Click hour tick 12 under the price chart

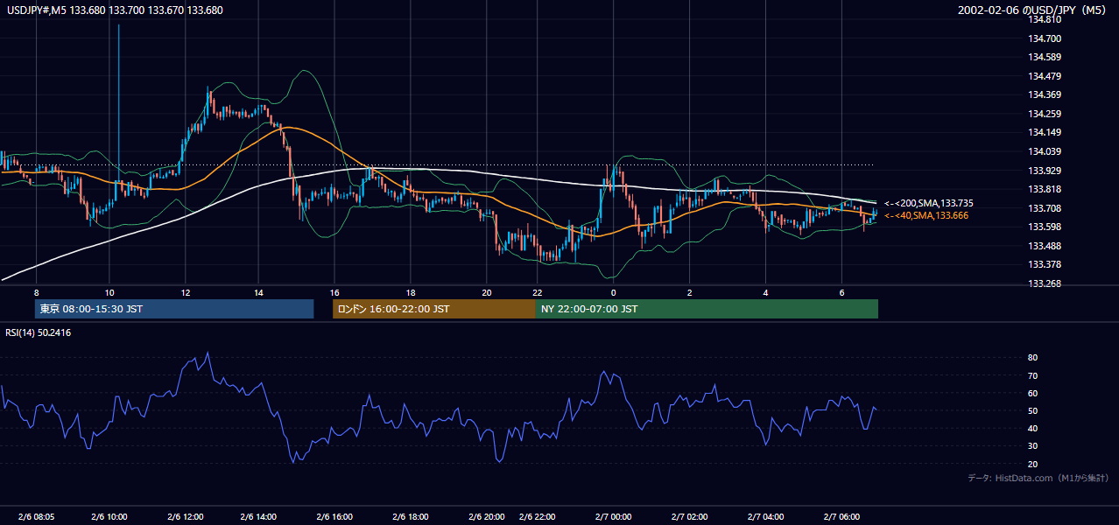coord(185,292)
